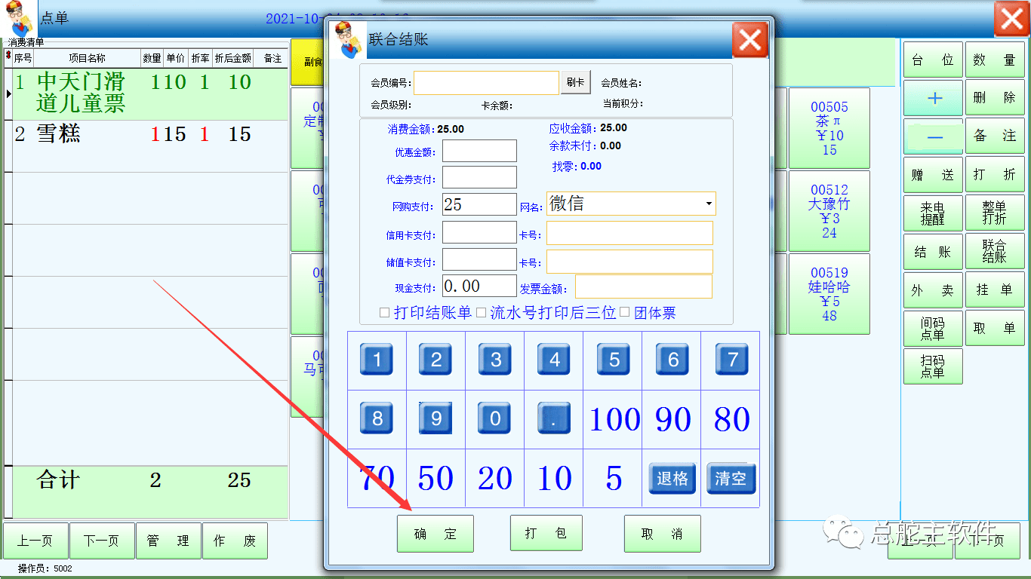Click the 现金支付 field showing 0.00
Screen dimensions: 1031x579
(x=479, y=286)
